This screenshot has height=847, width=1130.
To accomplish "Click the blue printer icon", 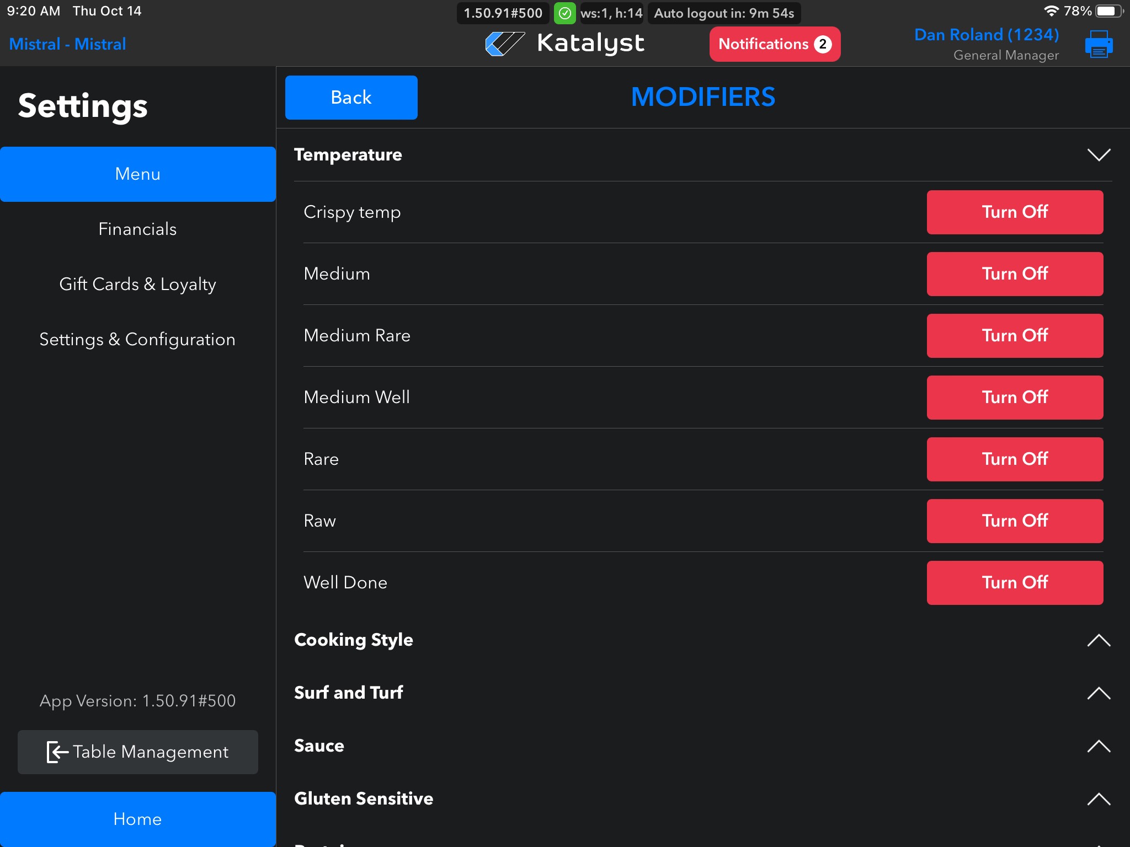I will pos(1098,44).
